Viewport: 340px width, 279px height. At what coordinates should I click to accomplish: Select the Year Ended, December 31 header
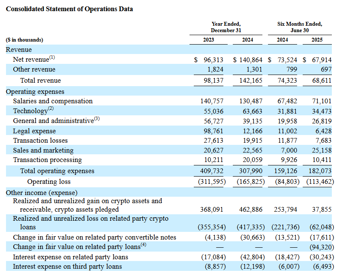[226, 27]
